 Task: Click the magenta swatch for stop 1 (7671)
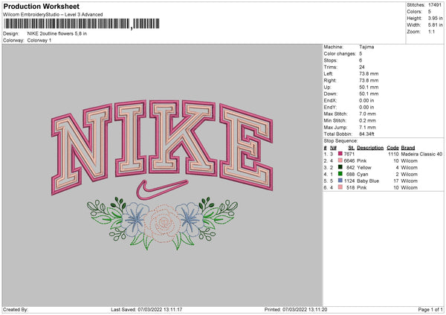(x=340, y=154)
